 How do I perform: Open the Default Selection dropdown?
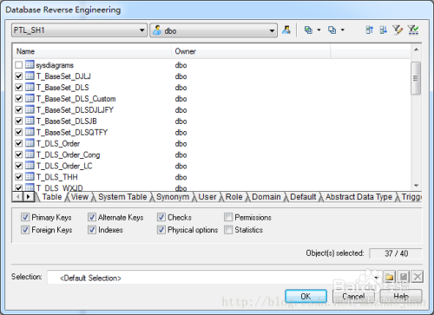click(x=377, y=278)
